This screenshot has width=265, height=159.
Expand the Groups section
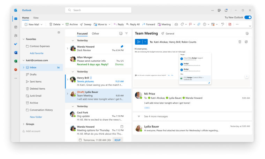coord(23,124)
